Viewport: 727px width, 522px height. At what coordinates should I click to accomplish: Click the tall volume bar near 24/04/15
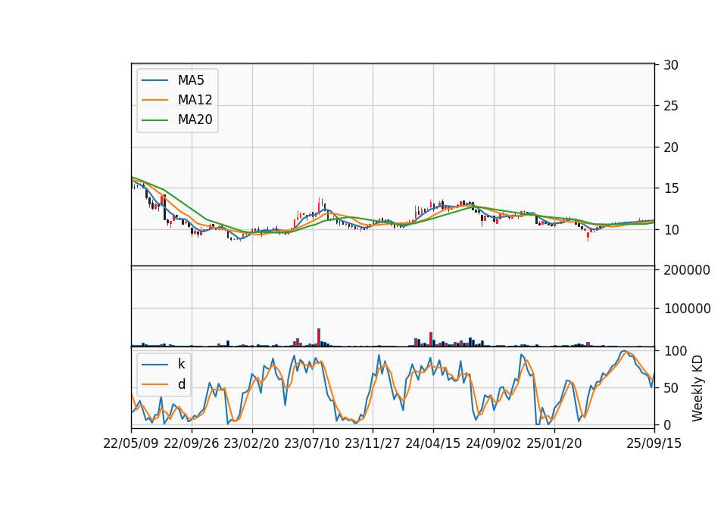point(431,340)
